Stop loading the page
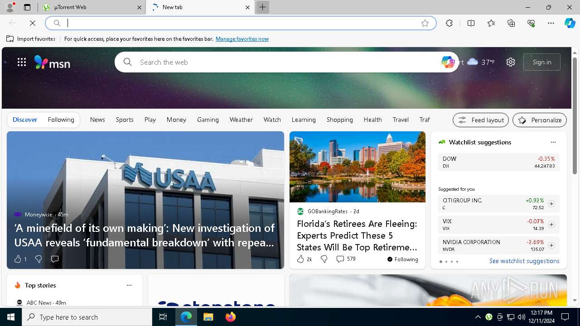 pos(33,23)
